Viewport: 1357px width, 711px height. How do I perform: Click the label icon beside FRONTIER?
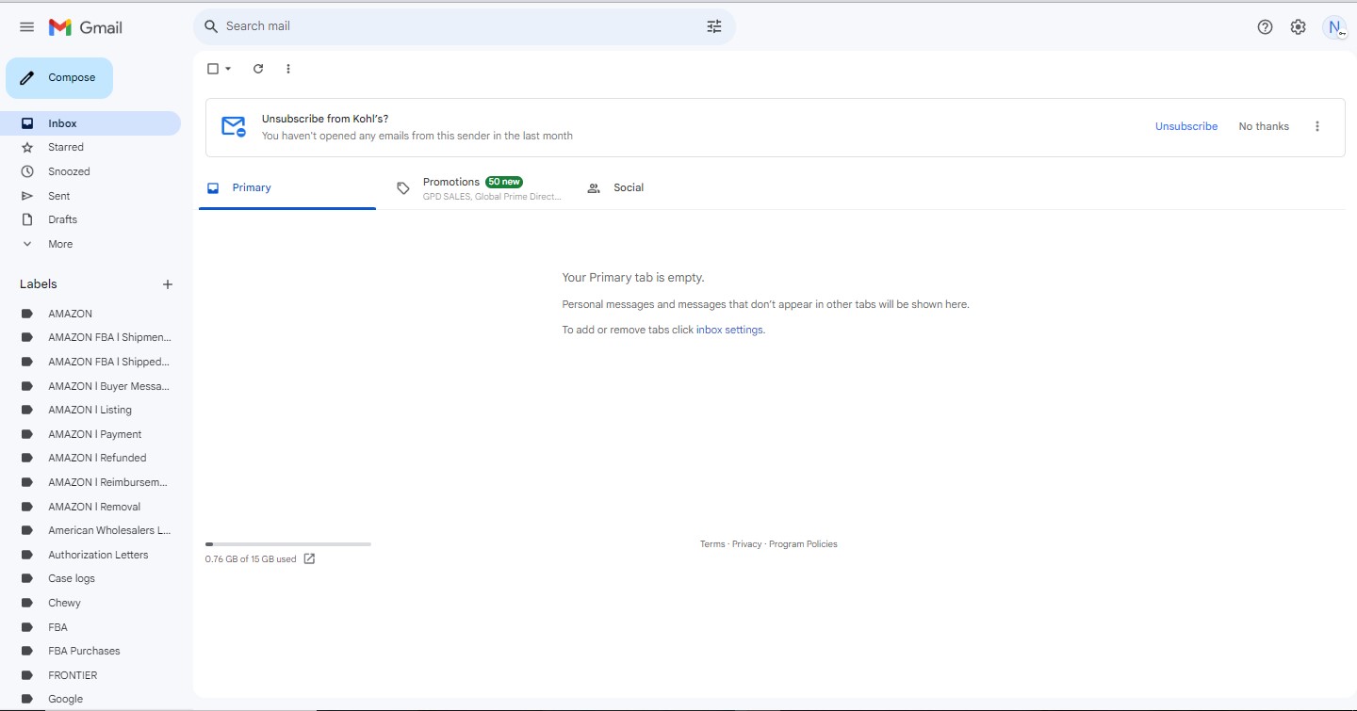click(x=27, y=675)
